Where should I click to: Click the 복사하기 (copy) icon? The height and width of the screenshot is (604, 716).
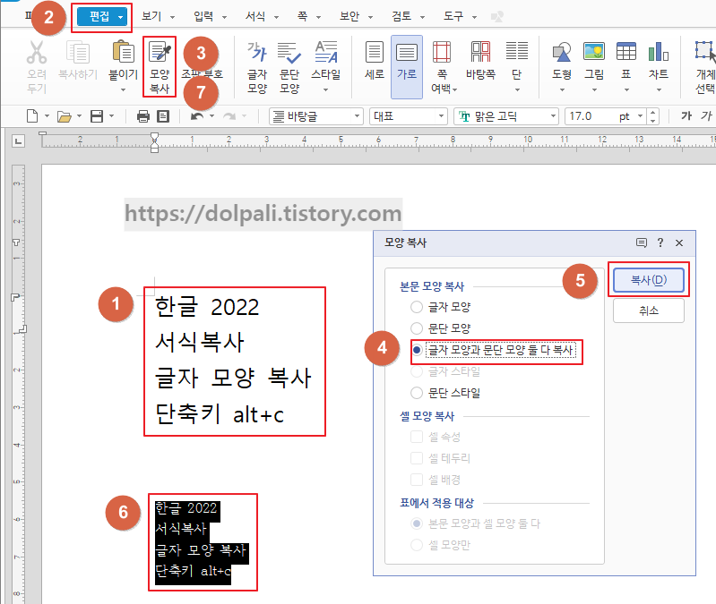point(78,52)
